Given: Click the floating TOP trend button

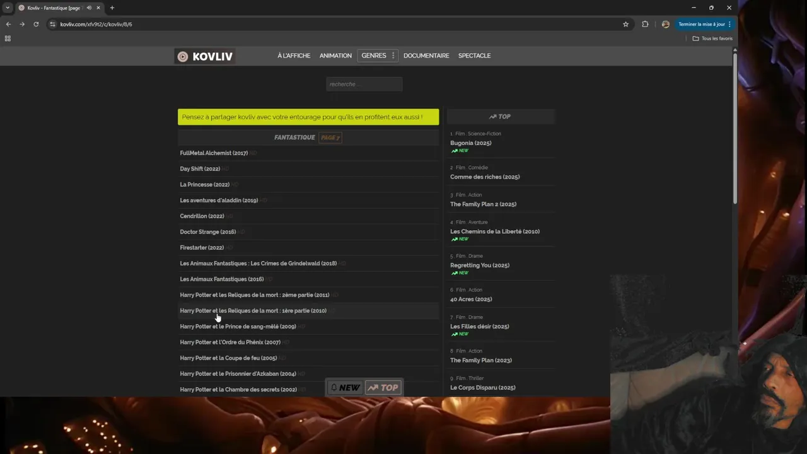Looking at the screenshot, I should (x=383, y=388).
